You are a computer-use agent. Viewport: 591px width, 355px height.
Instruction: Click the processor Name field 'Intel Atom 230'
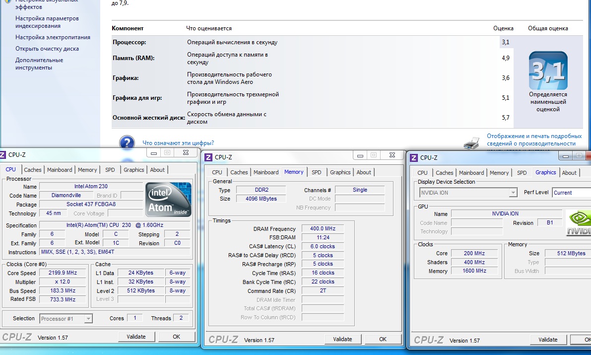(x=91, y=186)
